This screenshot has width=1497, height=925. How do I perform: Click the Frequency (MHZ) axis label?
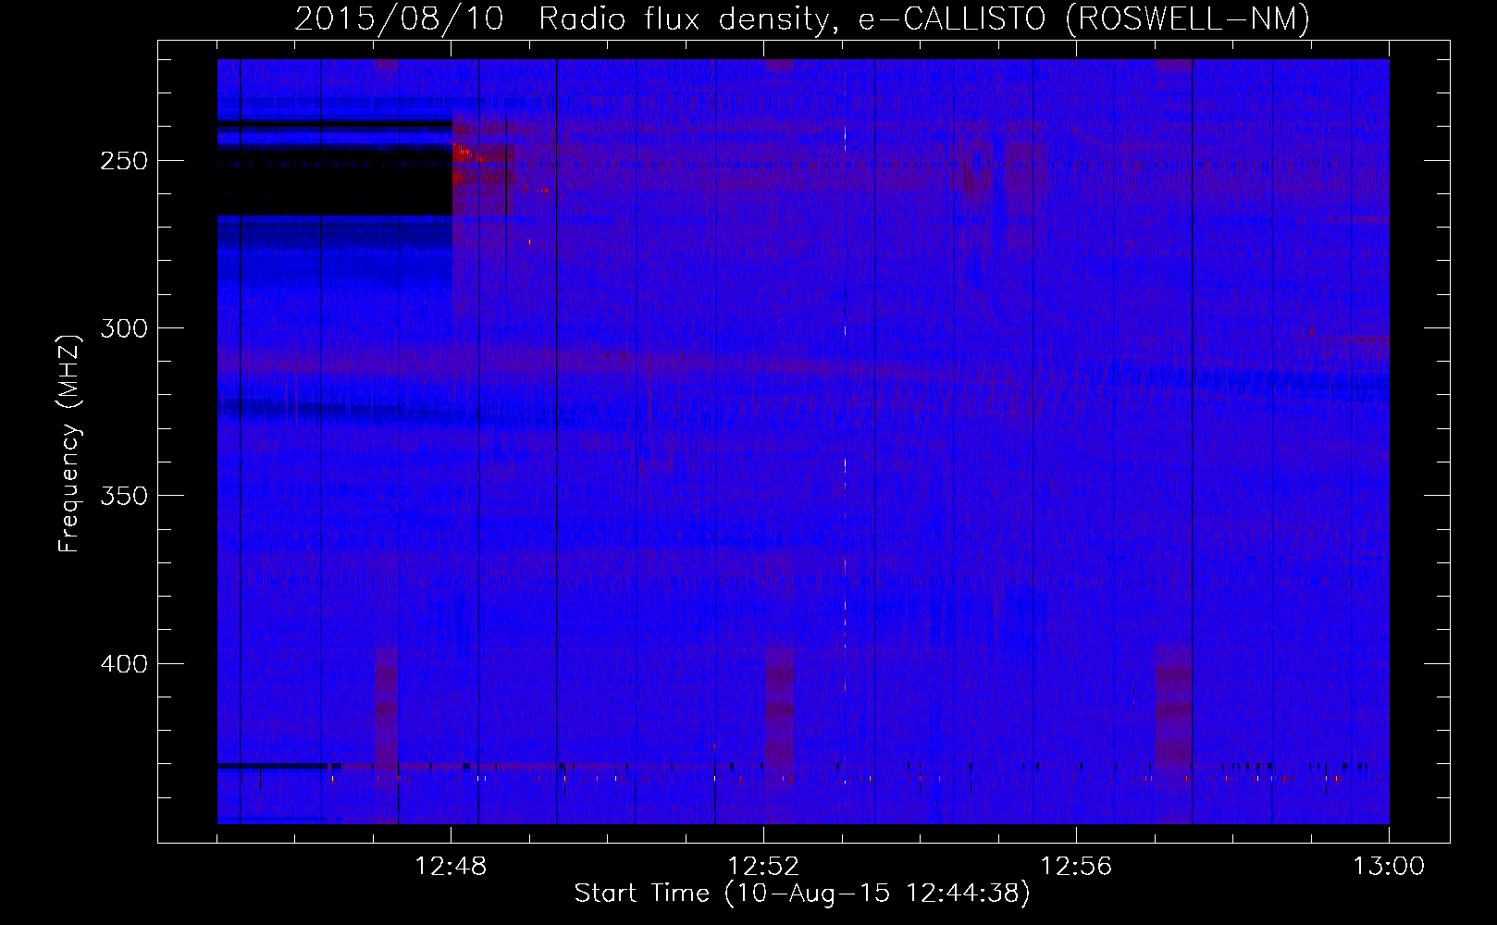point(70,443)
